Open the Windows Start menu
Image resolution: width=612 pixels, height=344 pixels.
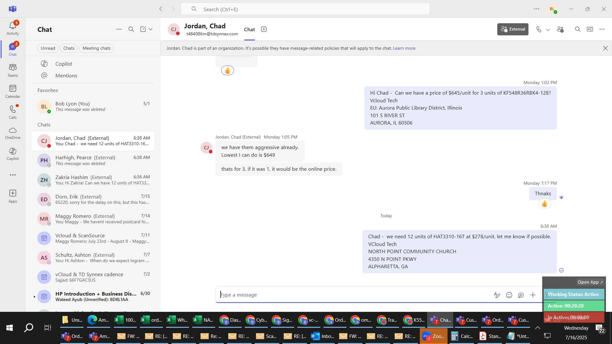10,328
